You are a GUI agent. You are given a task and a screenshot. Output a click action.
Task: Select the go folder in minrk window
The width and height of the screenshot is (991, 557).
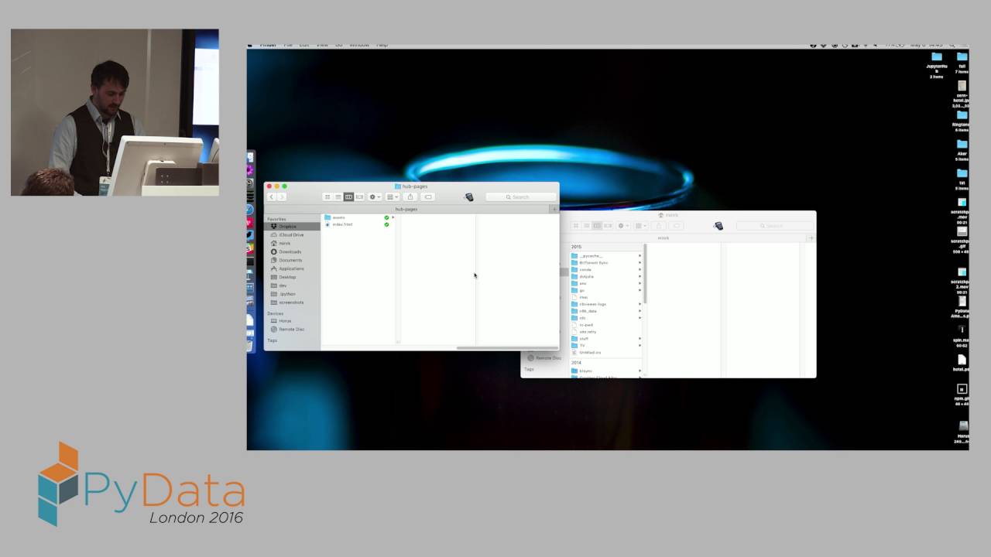605,290
